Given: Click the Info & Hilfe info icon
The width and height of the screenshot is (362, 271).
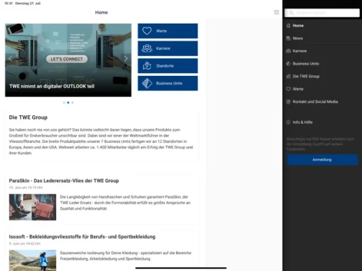Looking at the screenshot, I should (288, 122).
